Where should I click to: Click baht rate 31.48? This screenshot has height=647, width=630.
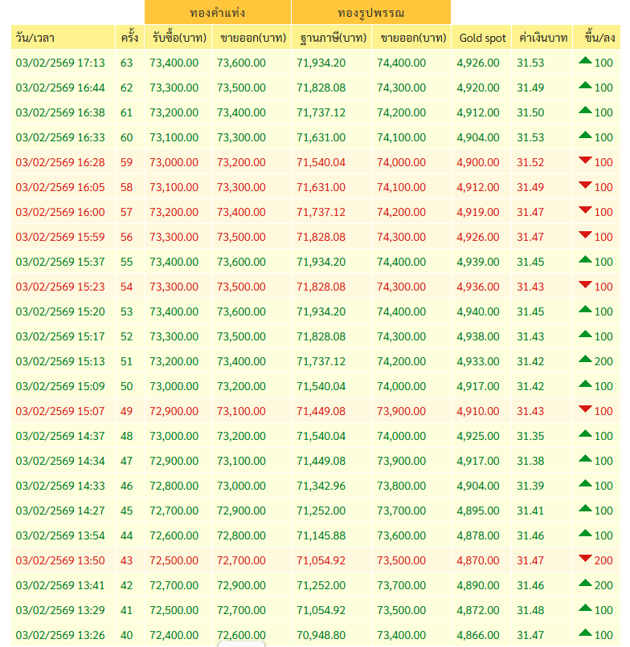coord(530,610)
